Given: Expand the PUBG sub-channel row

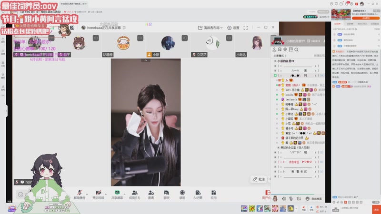Looking at the screenshot, I should [x=275, y=162].
